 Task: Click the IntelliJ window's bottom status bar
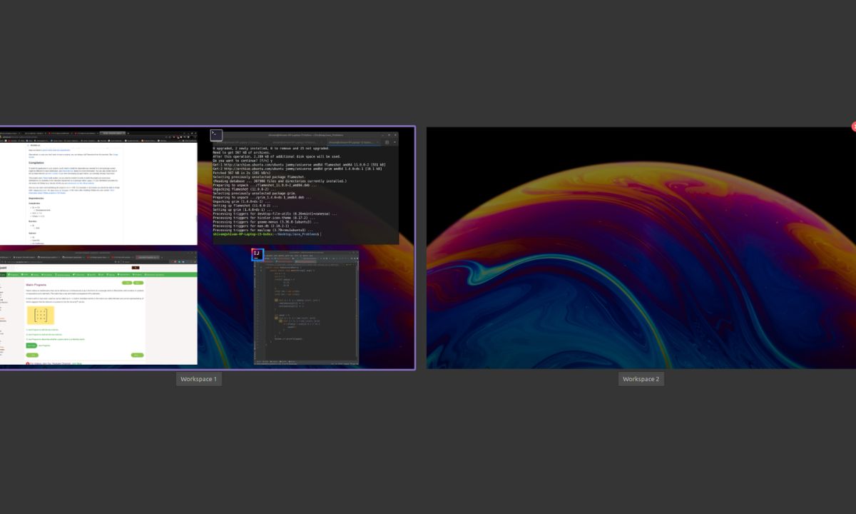coord(307,363)
